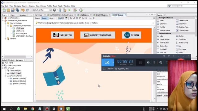Click the design canvas horizontal scrollbar
The height and width of the screenshot is (111, 198).
click(93, 101)
